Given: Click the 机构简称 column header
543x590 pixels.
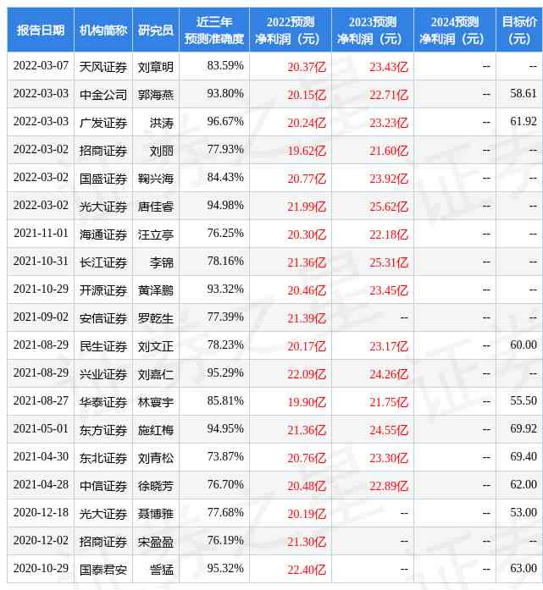Looking at the screenshot, I should 103,30.
